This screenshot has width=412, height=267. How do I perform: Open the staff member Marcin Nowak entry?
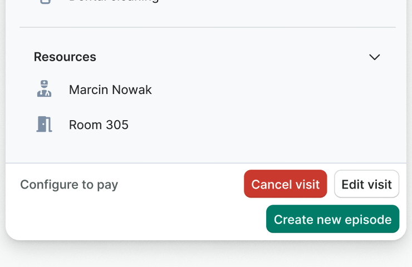pos(110,90)
